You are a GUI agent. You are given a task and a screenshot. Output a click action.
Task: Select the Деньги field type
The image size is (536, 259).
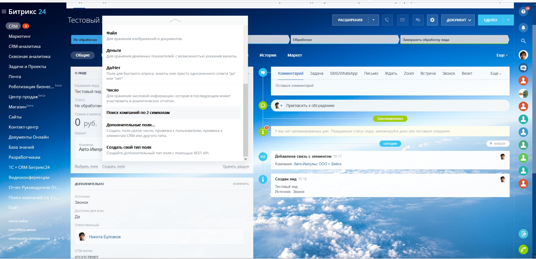[113, 50]
